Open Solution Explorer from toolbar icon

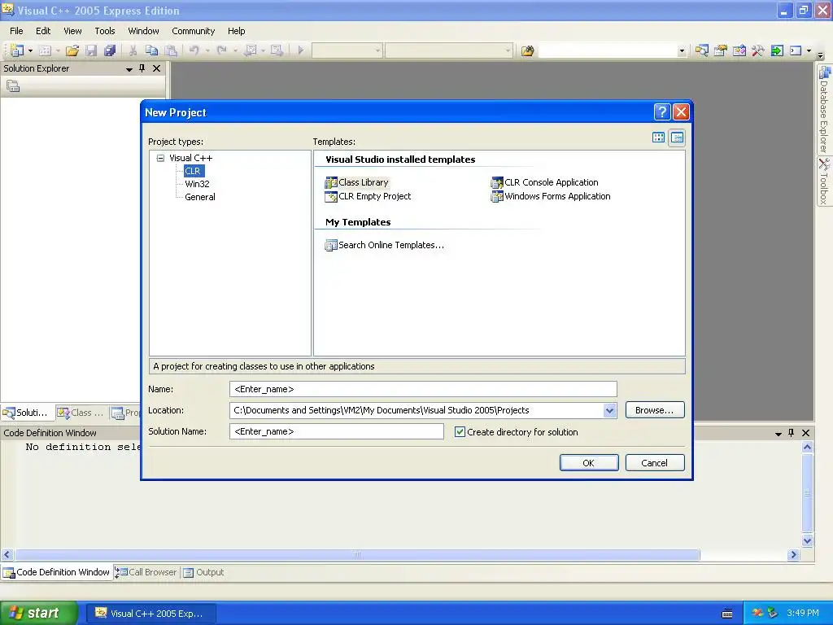coord(702,50)
